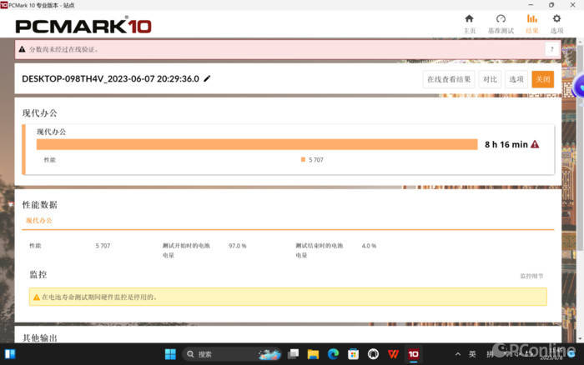Open the WPS Office taskbar icon
The height and width of the screenshot is (365, 584).
[x=393, y=354]
